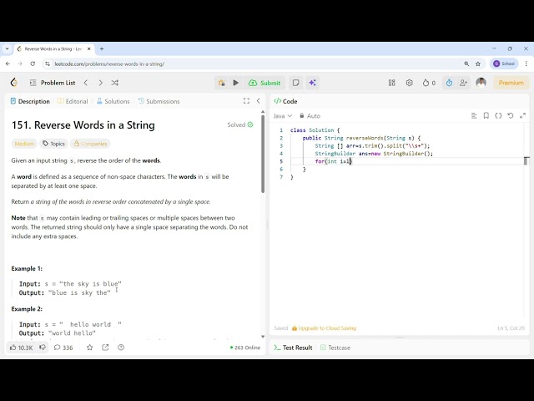Screen dimensions: 534x401
Task: Open the browser zoom magnifier icon
Action: pos(466,63)
